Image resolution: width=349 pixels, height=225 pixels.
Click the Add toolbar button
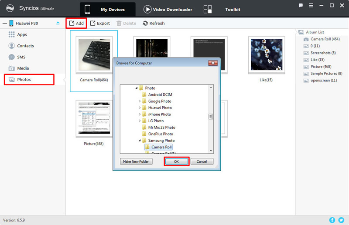click(x=76, y=23)
